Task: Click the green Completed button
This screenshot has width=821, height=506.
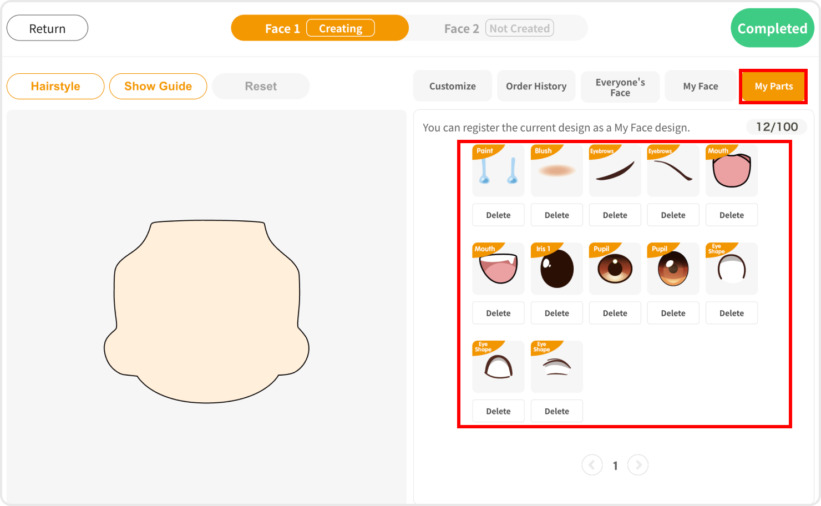Action: pos(772,28)
